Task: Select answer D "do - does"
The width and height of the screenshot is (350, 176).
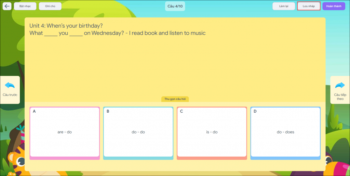Action: (285, 132)
